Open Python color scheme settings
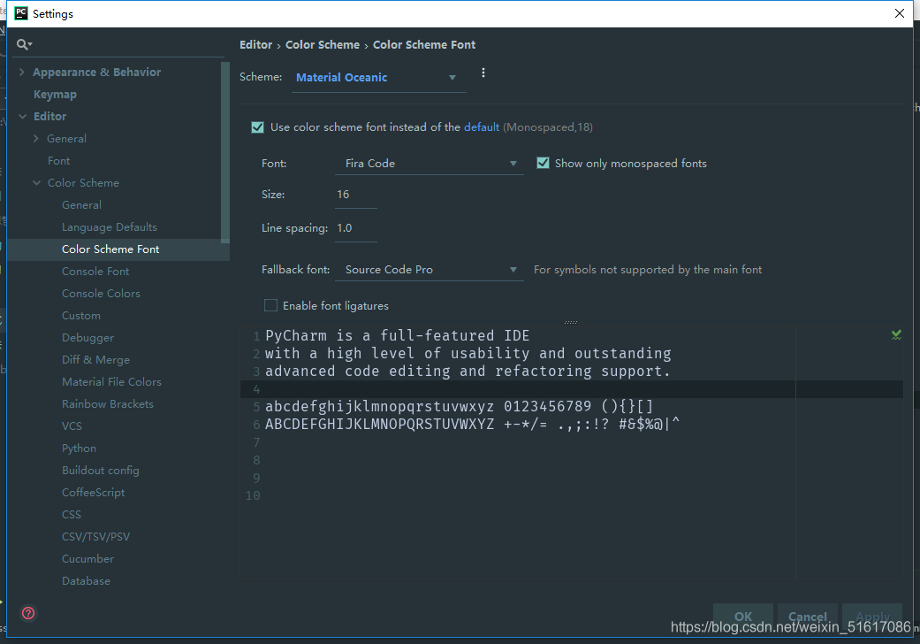The width and height of the screenshot is (920, 644). 79,448
